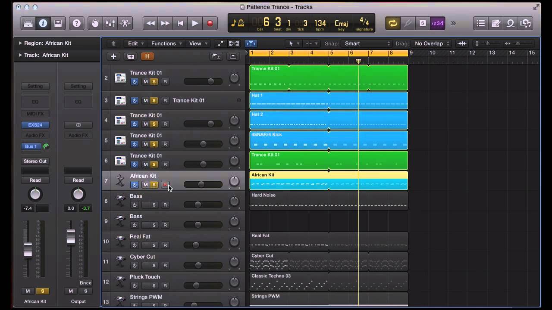Record-enable the African Kit track
Image resolution: width=552 pixels, height=310 pixels.
click(x=165, y=185)
